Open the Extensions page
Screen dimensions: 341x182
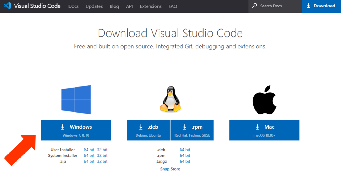coord(151,6)
